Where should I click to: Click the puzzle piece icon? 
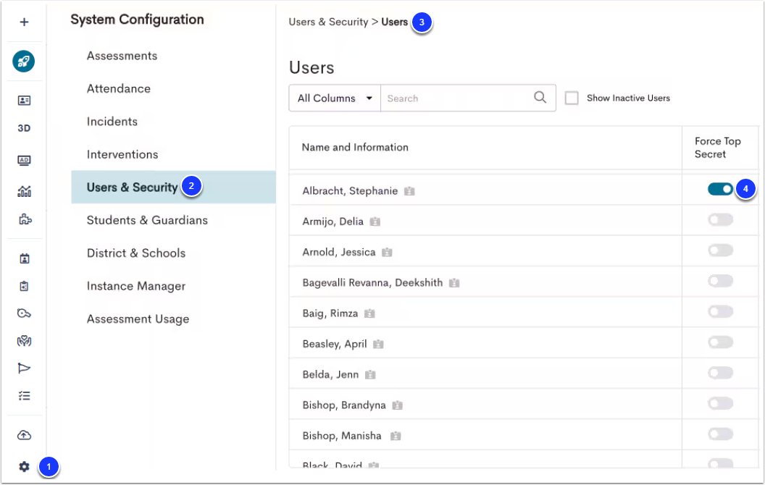(25, 219)
